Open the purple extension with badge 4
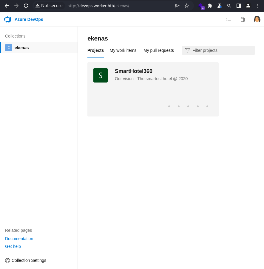The width and height of the screenshot is (264, 269). click(201, 6)
